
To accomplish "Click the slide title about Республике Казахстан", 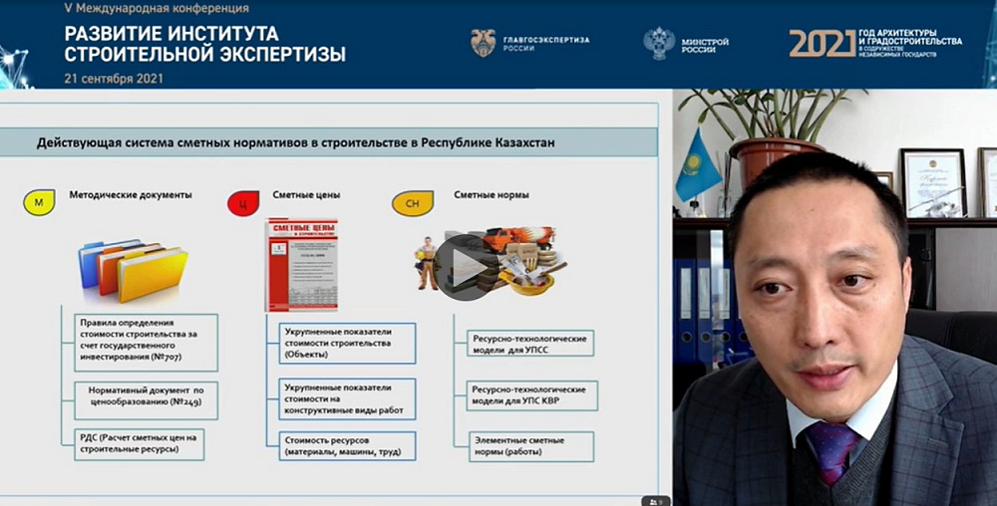I will [x=296, y=142].
